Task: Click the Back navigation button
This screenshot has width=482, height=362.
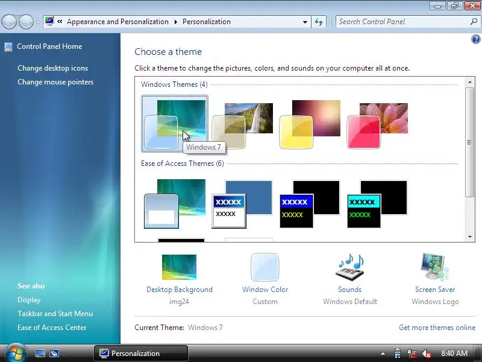Action: click(x=9, y=22)
